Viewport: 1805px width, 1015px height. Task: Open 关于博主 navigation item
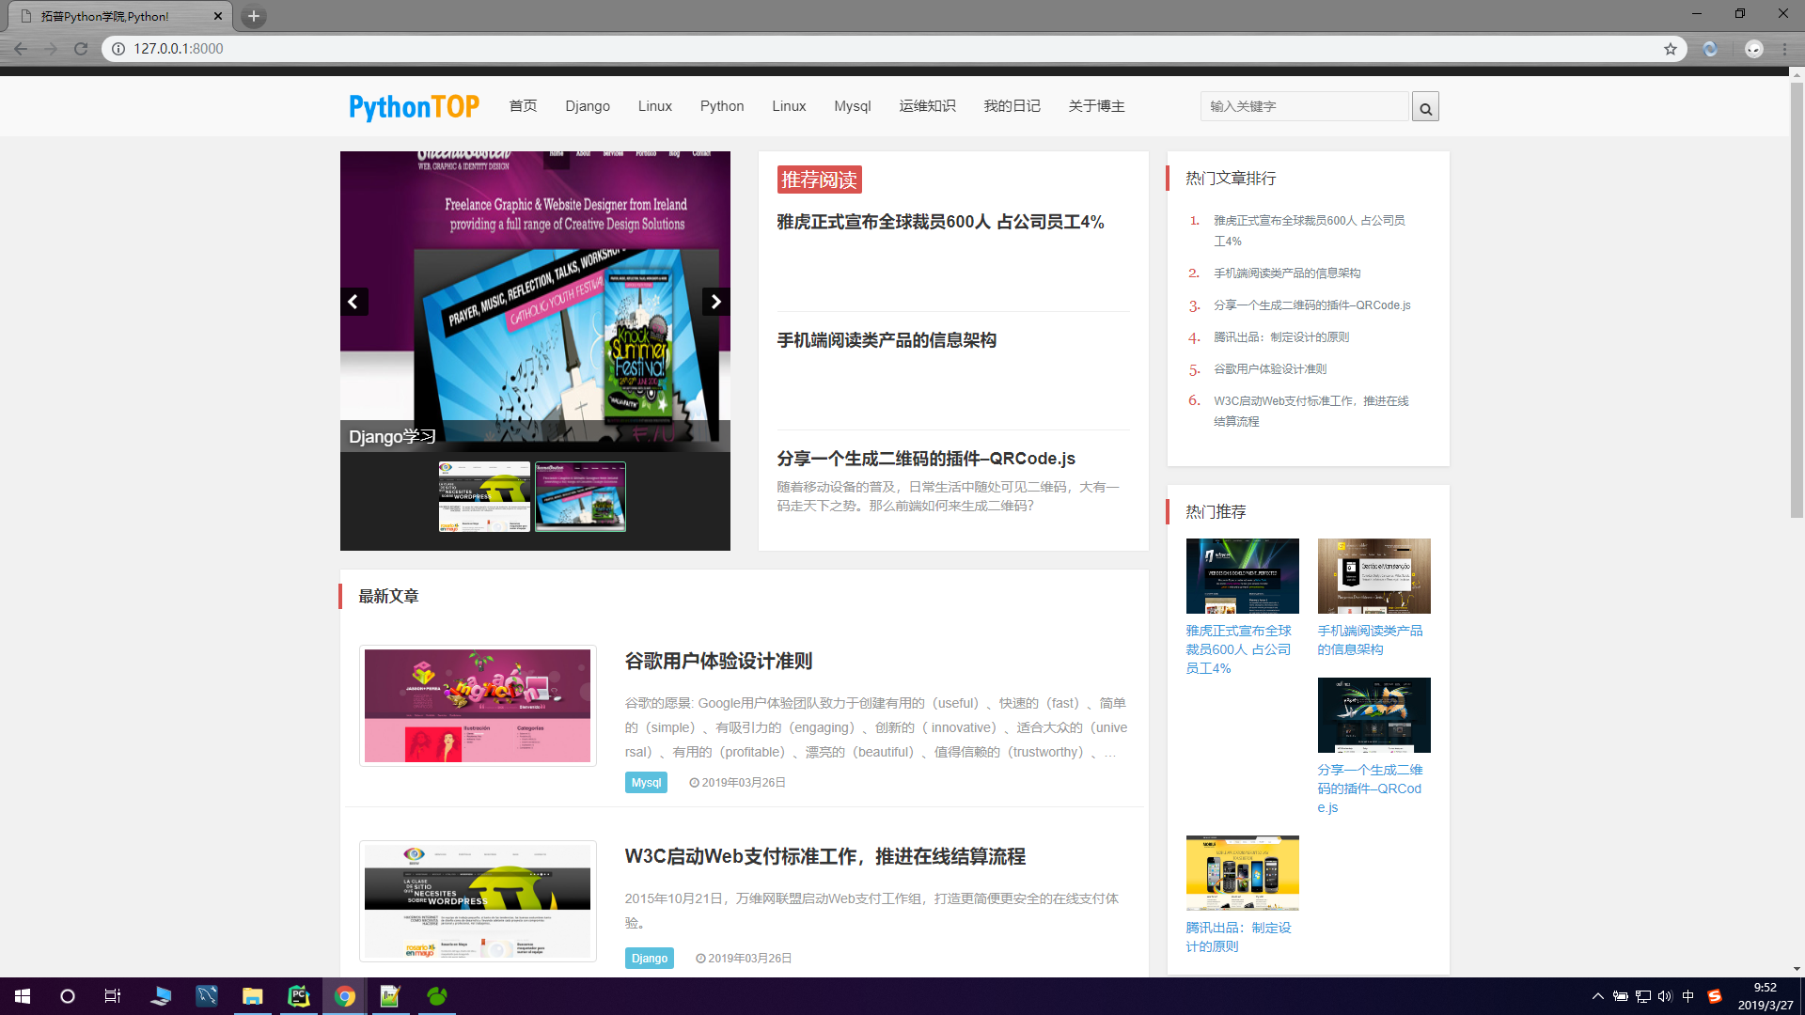click(1096, 106)
